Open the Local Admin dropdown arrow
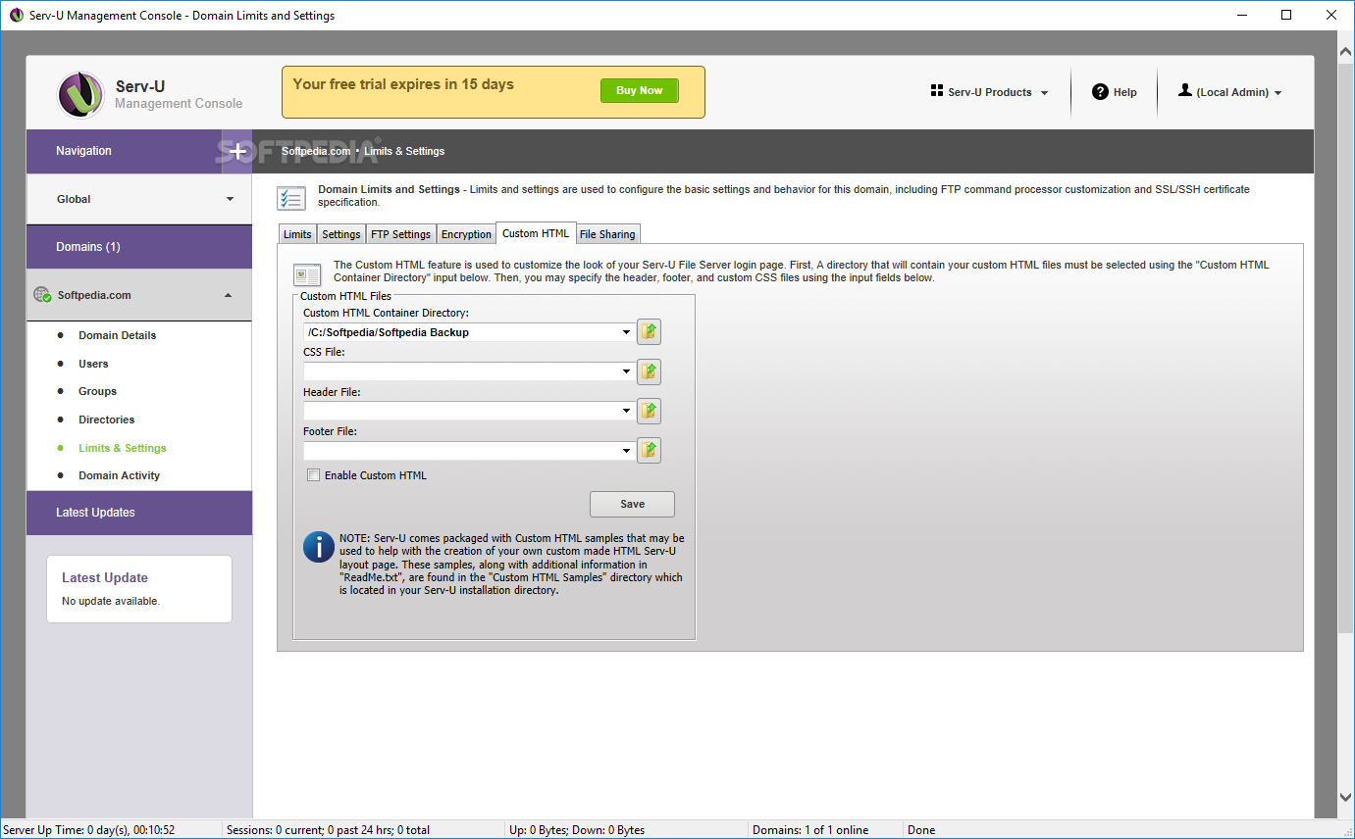The width and height of the screenshot is (1355, 839). (x=1277, y=93)
